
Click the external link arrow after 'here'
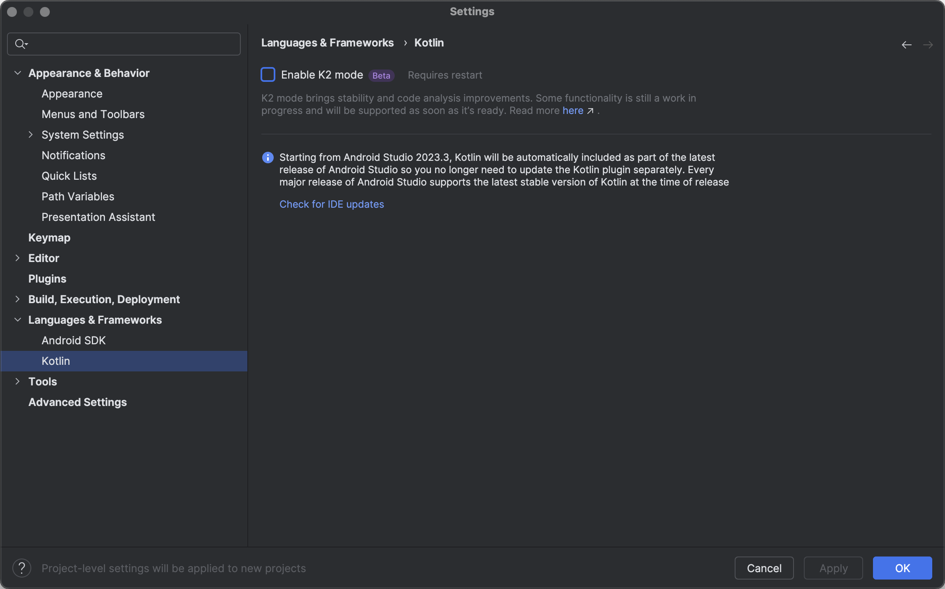pos(590,111)
